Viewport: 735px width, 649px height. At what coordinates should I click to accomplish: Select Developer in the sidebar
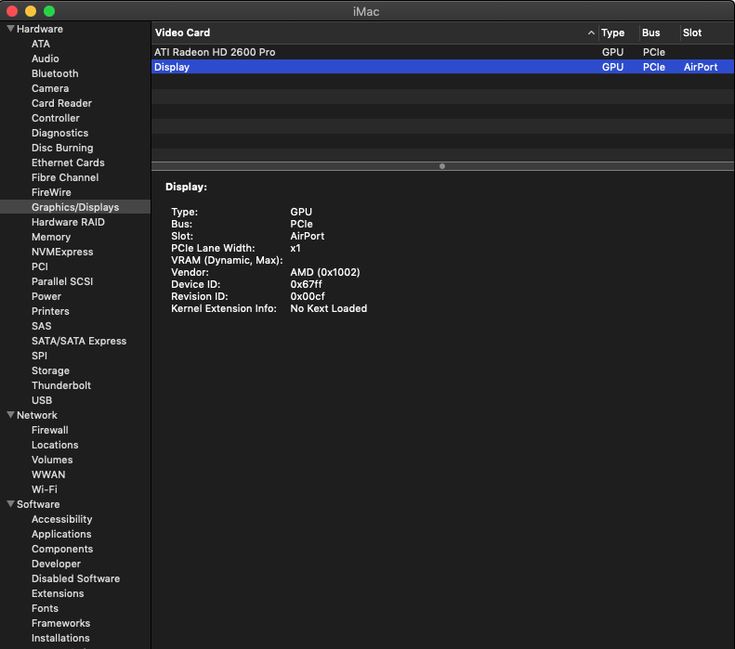click(x=57, y=564)
